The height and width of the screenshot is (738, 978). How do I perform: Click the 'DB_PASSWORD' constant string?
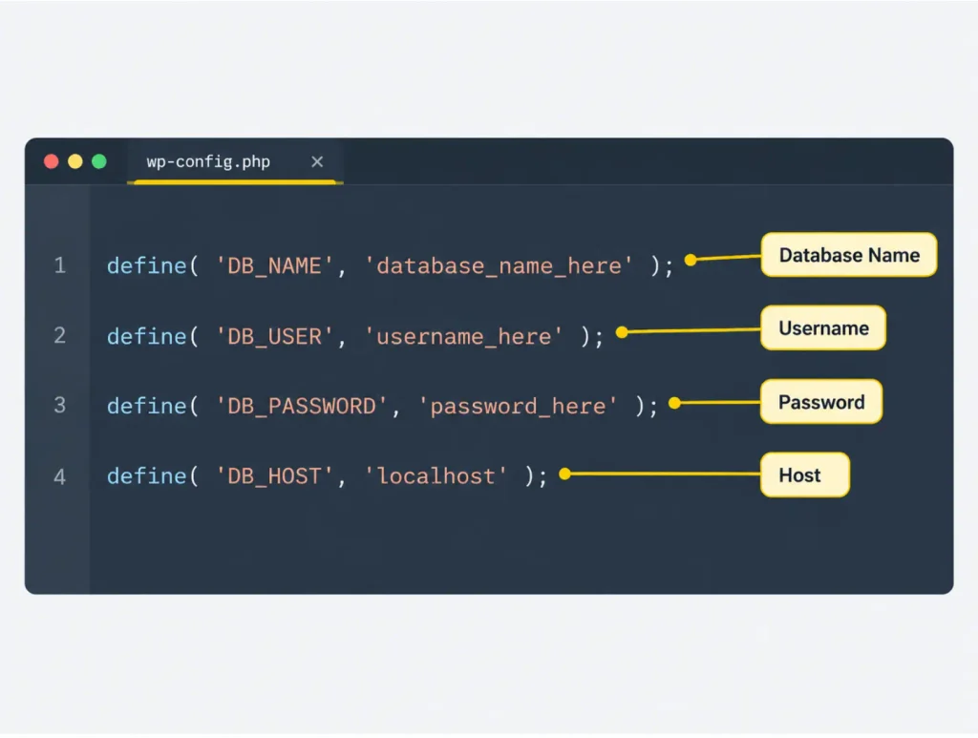[302, 407]
